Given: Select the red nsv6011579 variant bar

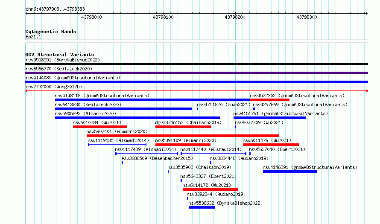Looking at the screenshot, I should (x=271, y=145).
